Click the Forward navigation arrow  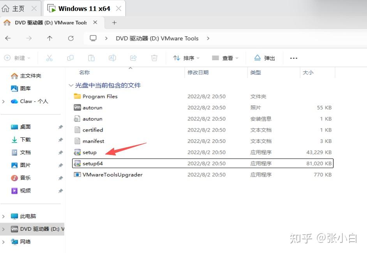[x=29, y=38]
